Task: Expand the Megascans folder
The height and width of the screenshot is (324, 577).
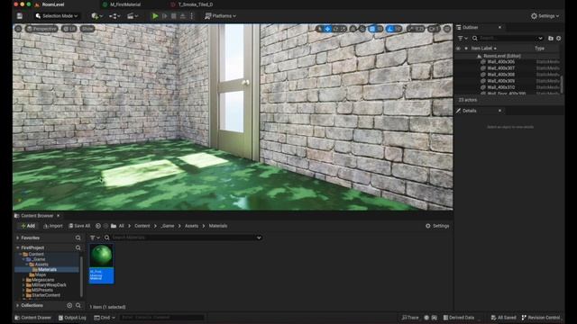Action: (24, 280)
